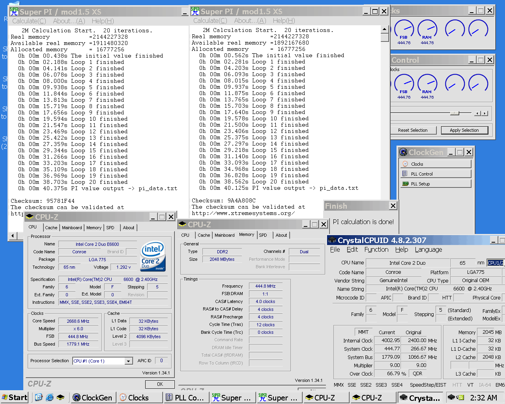This screenshot has height=404, width=505.
Task: Click the Core Speed value '2668.6 MHz'
Action: point(78,321)
